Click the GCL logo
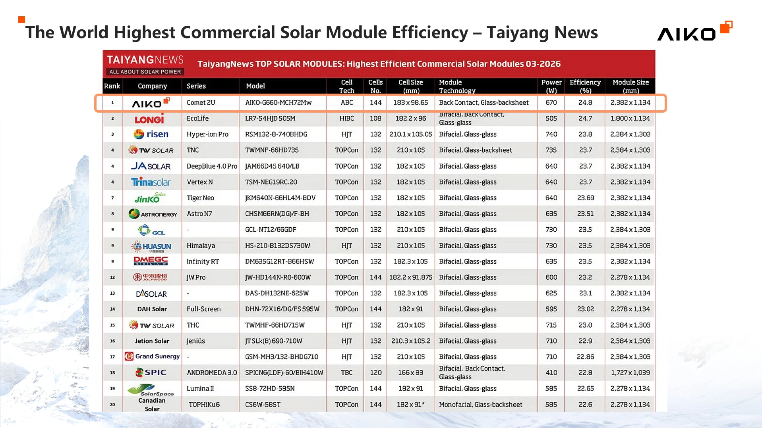Image resolution: width=762 pixels, height=428 pixels. (x=151, y=230)
